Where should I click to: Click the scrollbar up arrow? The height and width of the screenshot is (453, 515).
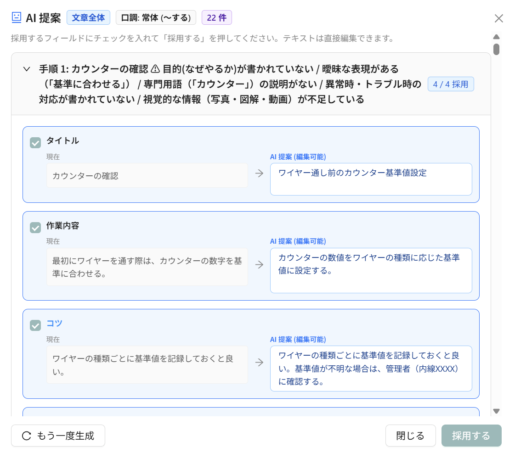pyautogui.click(x=496, y=37)
